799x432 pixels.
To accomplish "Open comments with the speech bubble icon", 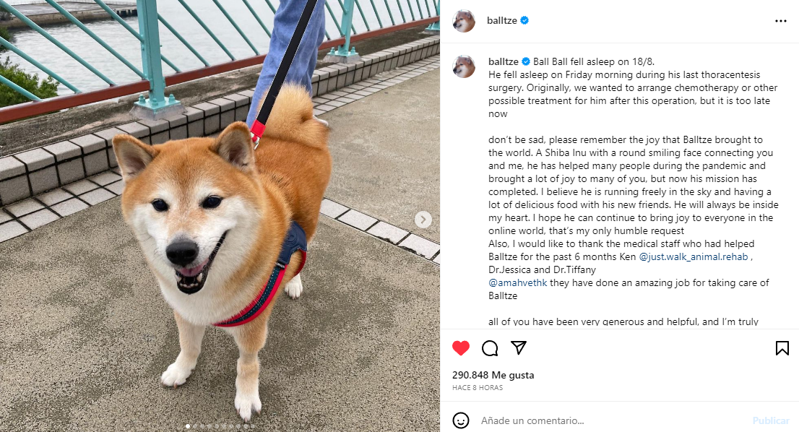I will pos(490,348).
